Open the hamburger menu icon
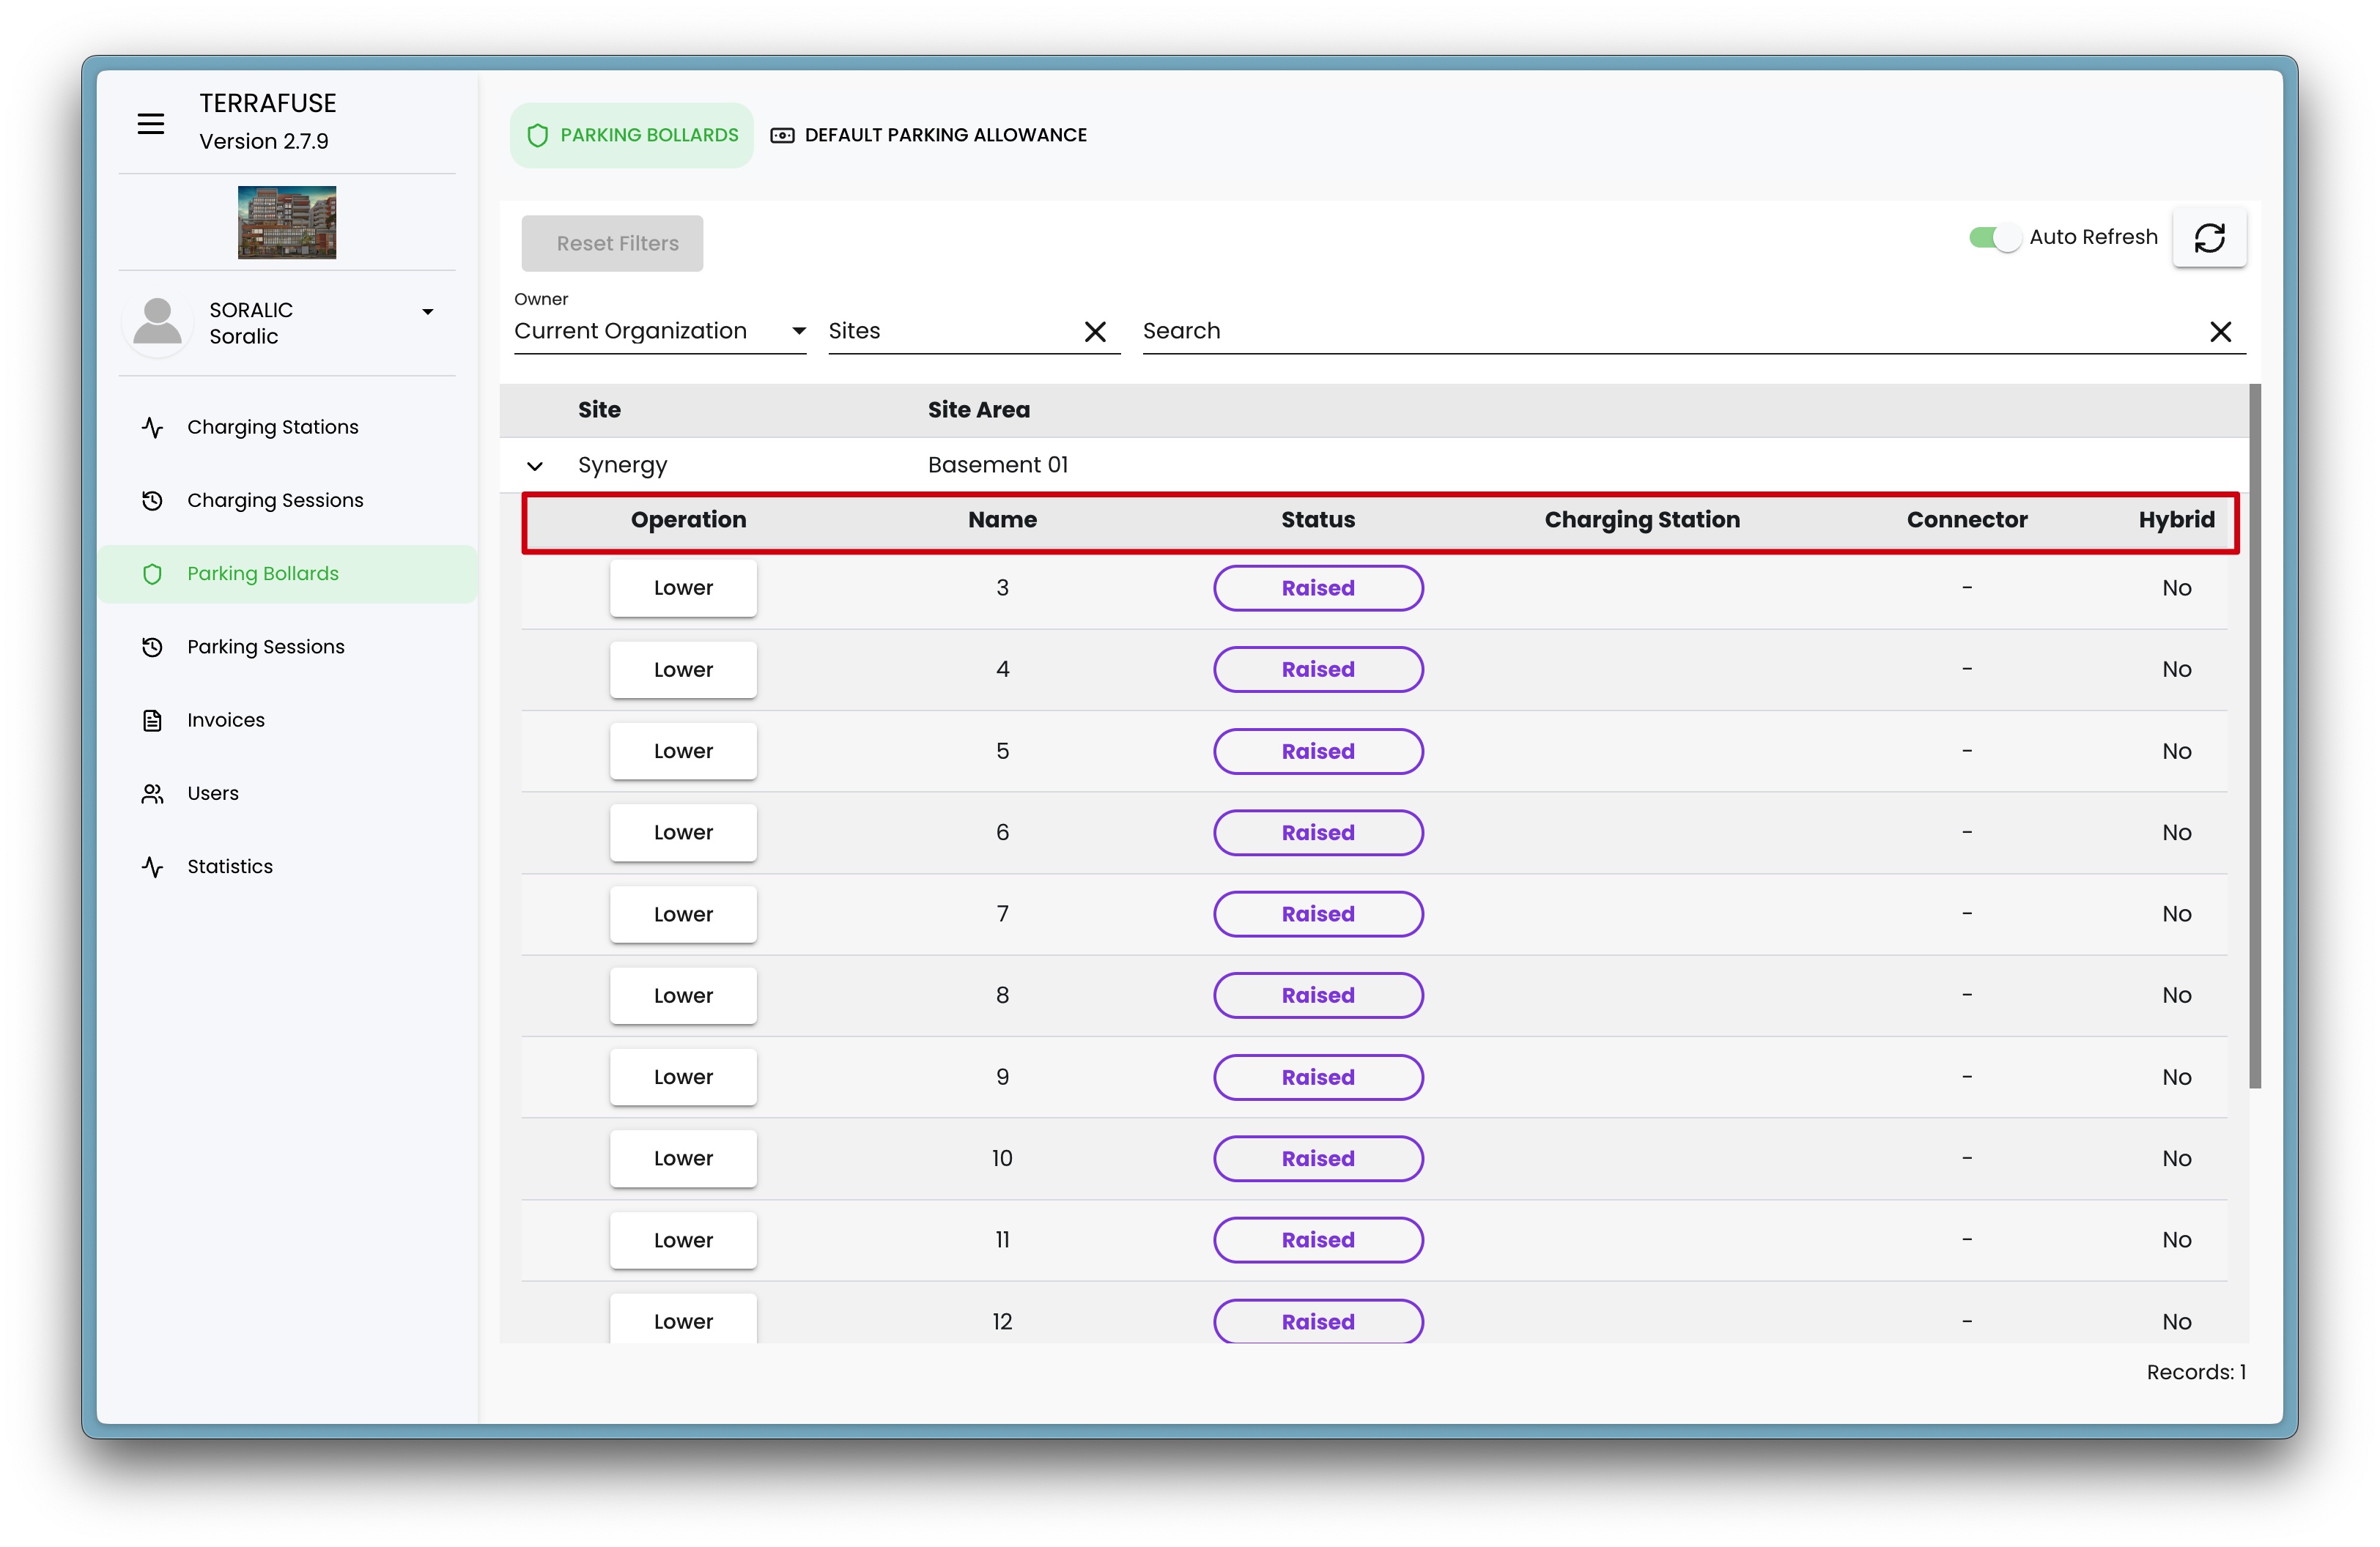Viewport: 2380px width, 1547px height. tap(151, 124)
